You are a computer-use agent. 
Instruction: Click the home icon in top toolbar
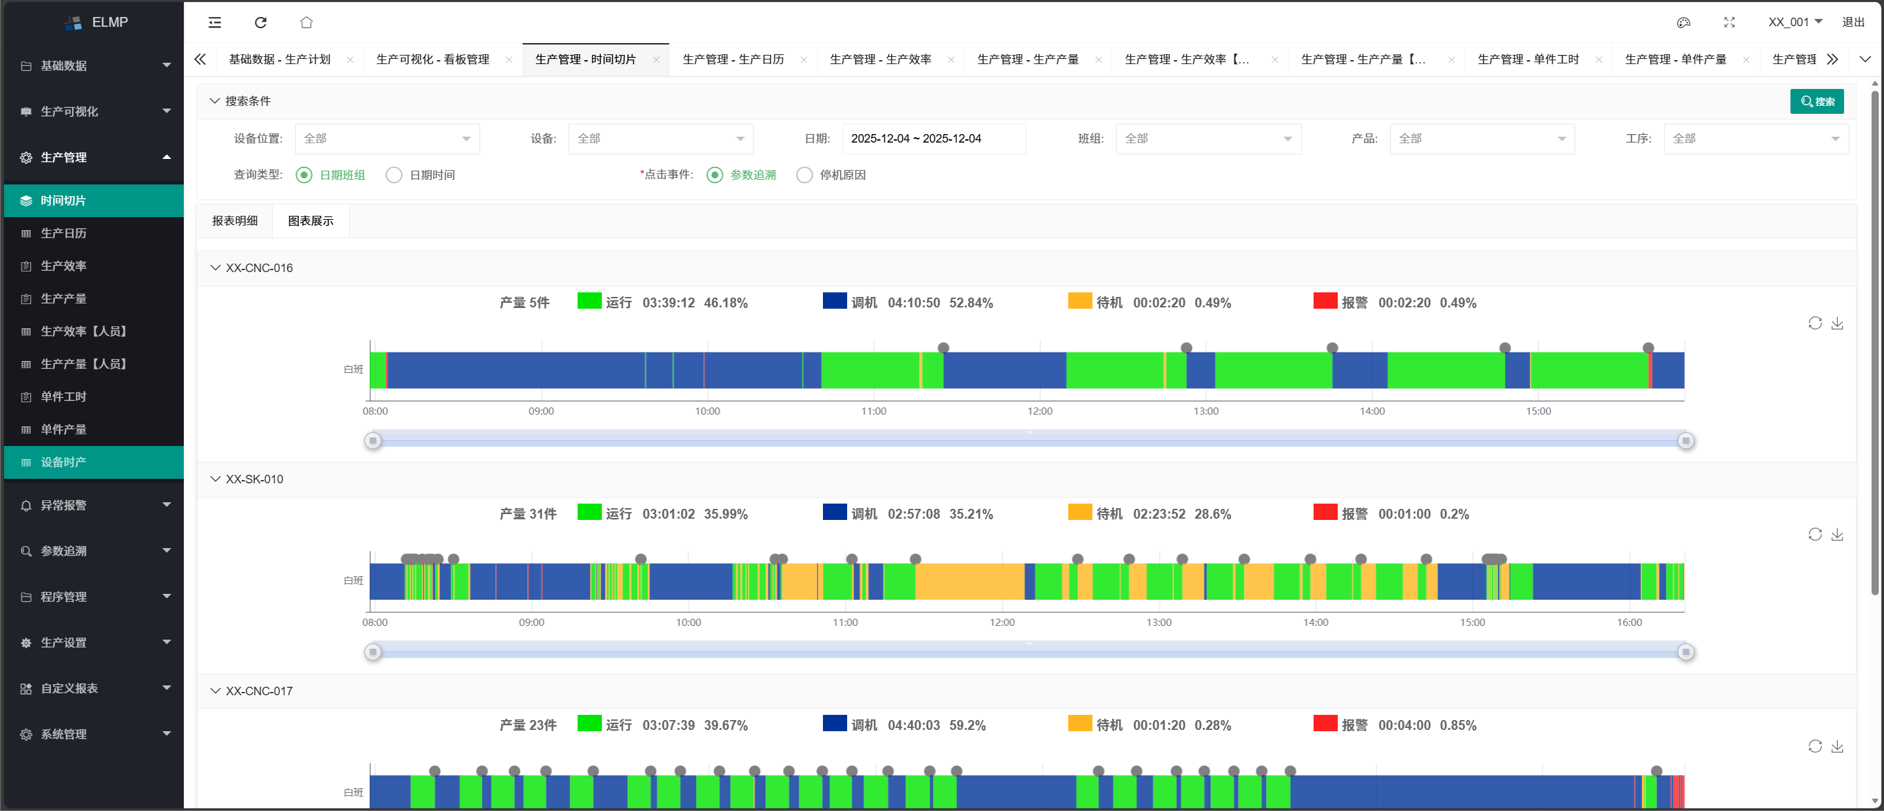click(x=306, y=23)
